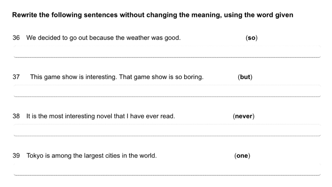Image resolution: width=332 pixels, height=187 pixels.
Task: Click the sentence 'This game show is interesting'
Action: click(x=73, y=77)
